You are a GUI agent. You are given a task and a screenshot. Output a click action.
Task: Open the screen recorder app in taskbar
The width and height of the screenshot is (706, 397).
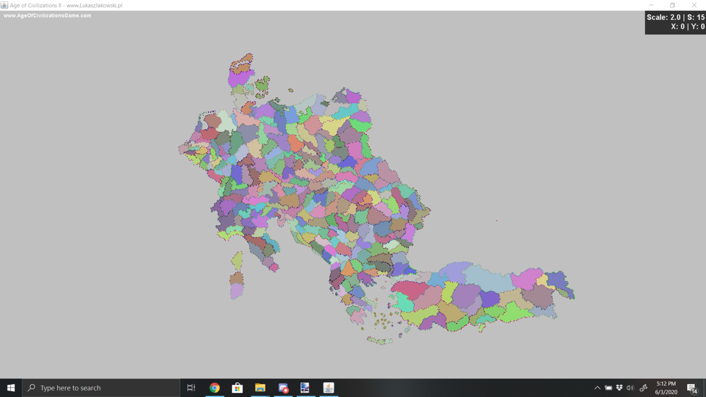pos(283,388)
